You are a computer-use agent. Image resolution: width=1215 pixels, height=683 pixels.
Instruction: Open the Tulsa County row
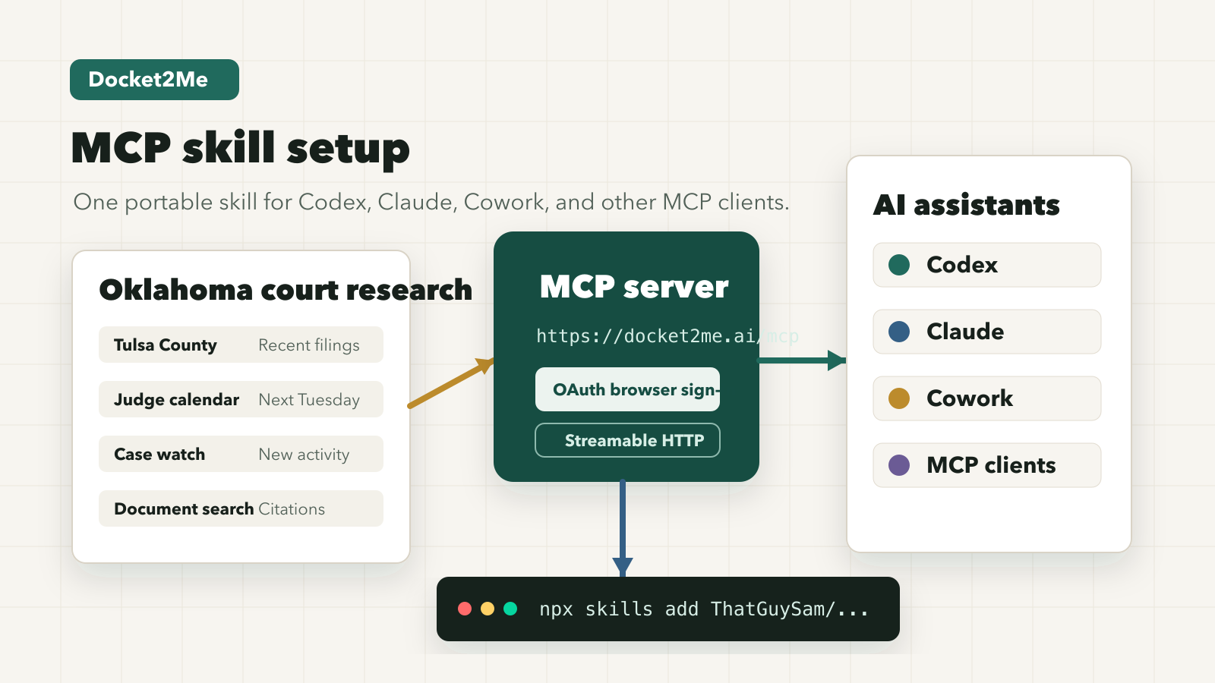pyautogui.click(x=241, y=345)
